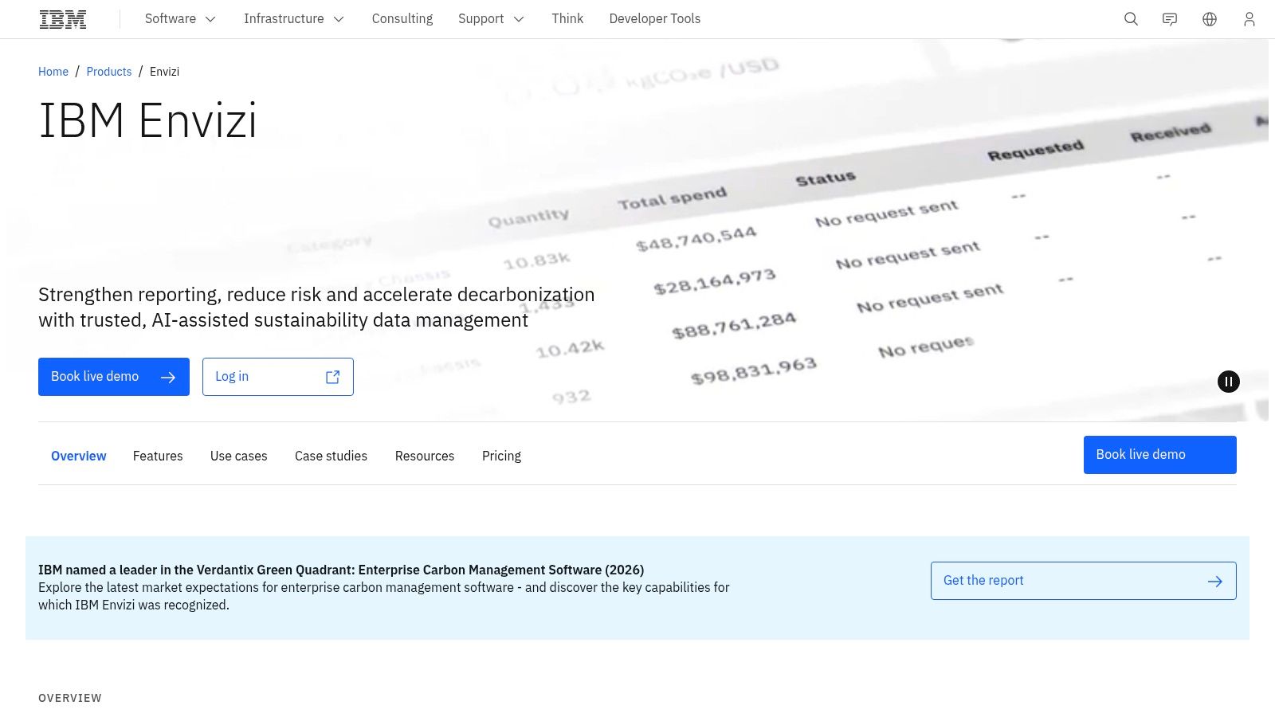Expand the Software menu
Image resolution: width=1275 pixels, height=717 pixels.
[180, 18]
